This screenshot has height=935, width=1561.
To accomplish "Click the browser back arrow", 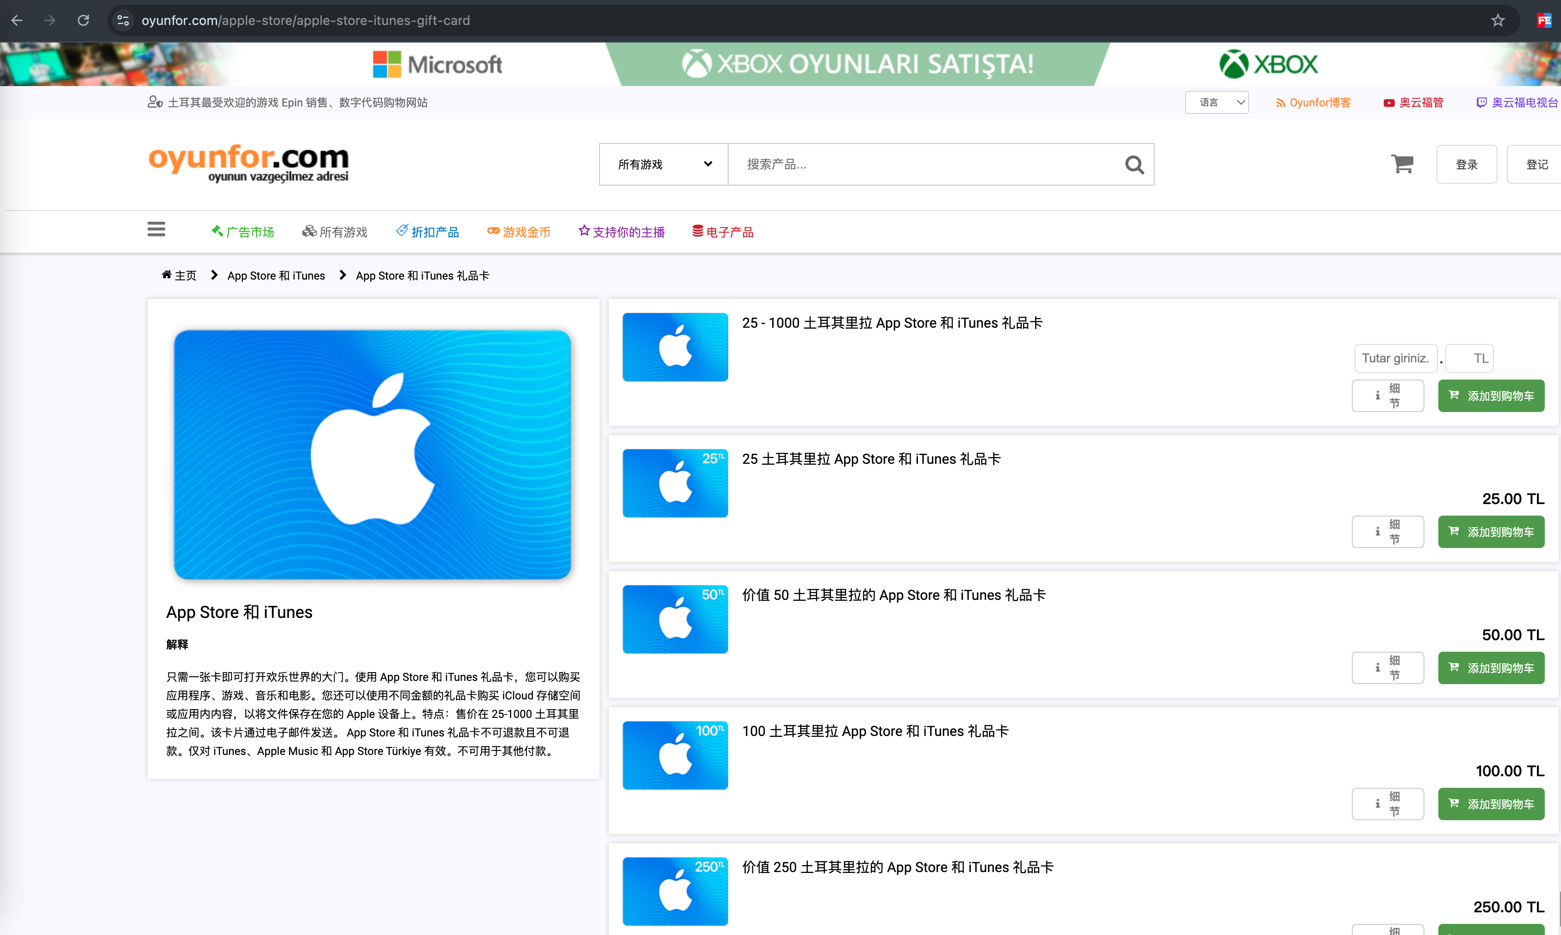I will pyautogui.click(x=17, y=20).
